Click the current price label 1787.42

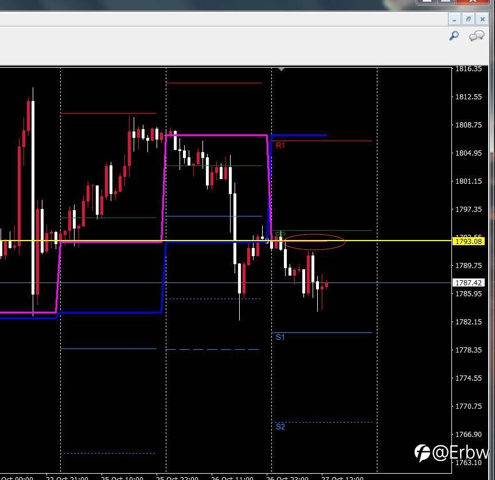click(x=469, y=282)
